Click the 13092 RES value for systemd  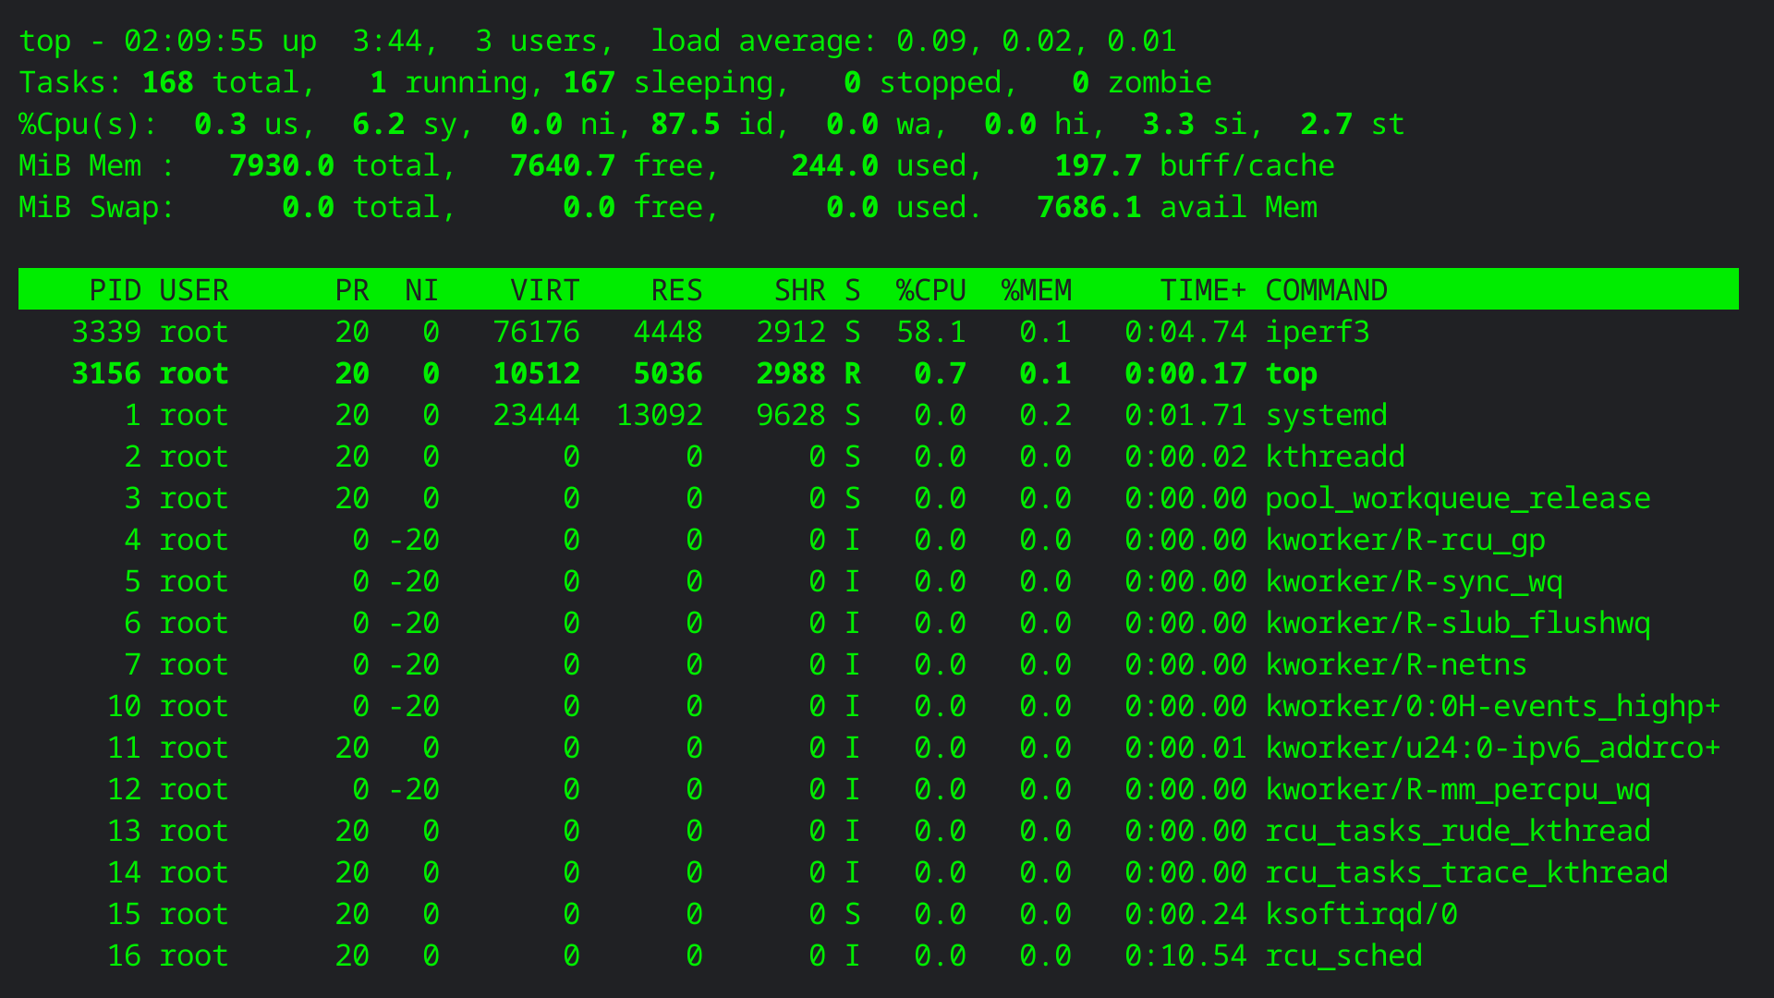pyautogui.click(x=660, y=415)
